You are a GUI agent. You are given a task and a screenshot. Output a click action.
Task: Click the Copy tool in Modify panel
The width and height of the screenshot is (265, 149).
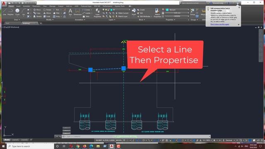37,13
